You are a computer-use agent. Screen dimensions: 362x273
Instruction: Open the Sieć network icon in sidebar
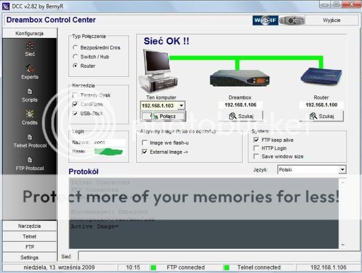[x=30, y=45]
